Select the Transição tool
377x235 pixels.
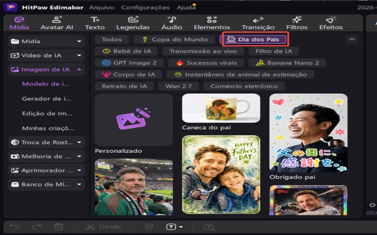258,23
